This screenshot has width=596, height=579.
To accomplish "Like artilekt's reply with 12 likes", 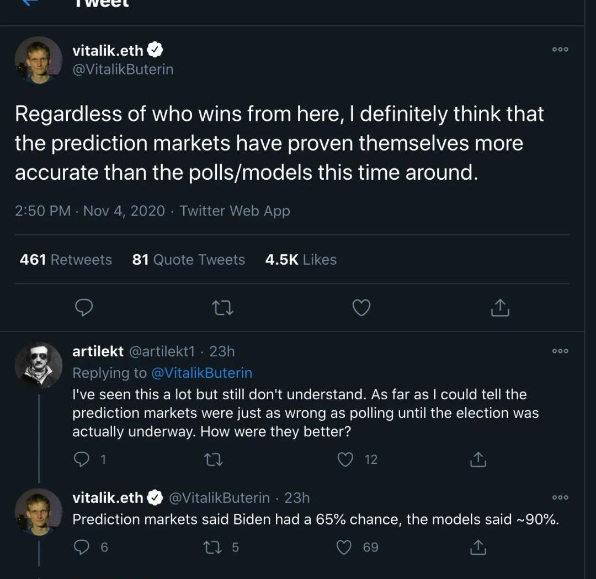I will (345, 459).
